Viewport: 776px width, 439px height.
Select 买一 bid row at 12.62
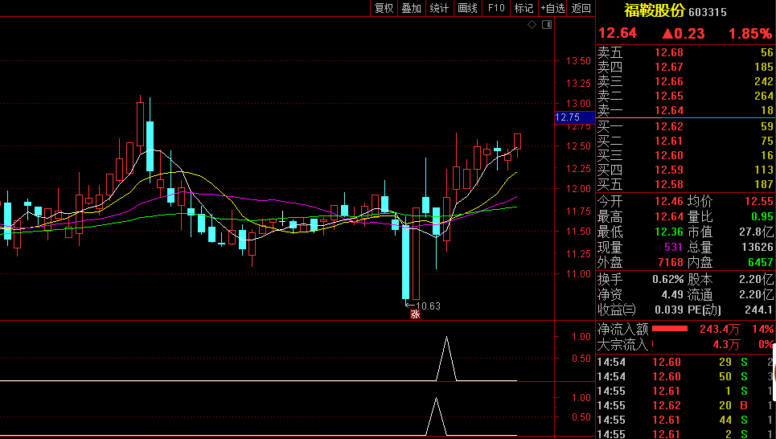685,126
